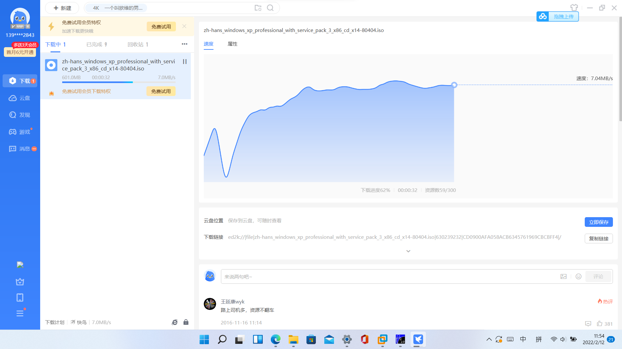The height and width of the screenshot is (349, 622).
Task: Open the hamburger main menu in sidebar
Action: tap(20, 313)
